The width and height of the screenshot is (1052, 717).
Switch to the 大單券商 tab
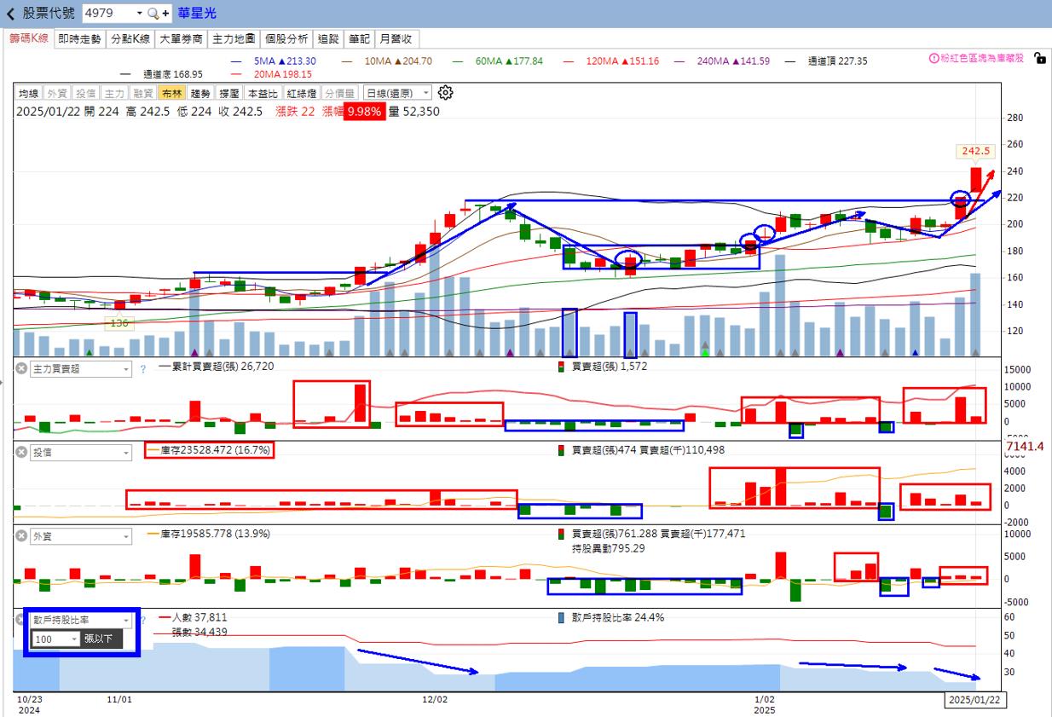point(182,39)
